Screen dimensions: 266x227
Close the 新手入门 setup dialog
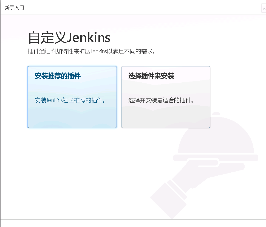pyautogui.click(x=264, y=8)
